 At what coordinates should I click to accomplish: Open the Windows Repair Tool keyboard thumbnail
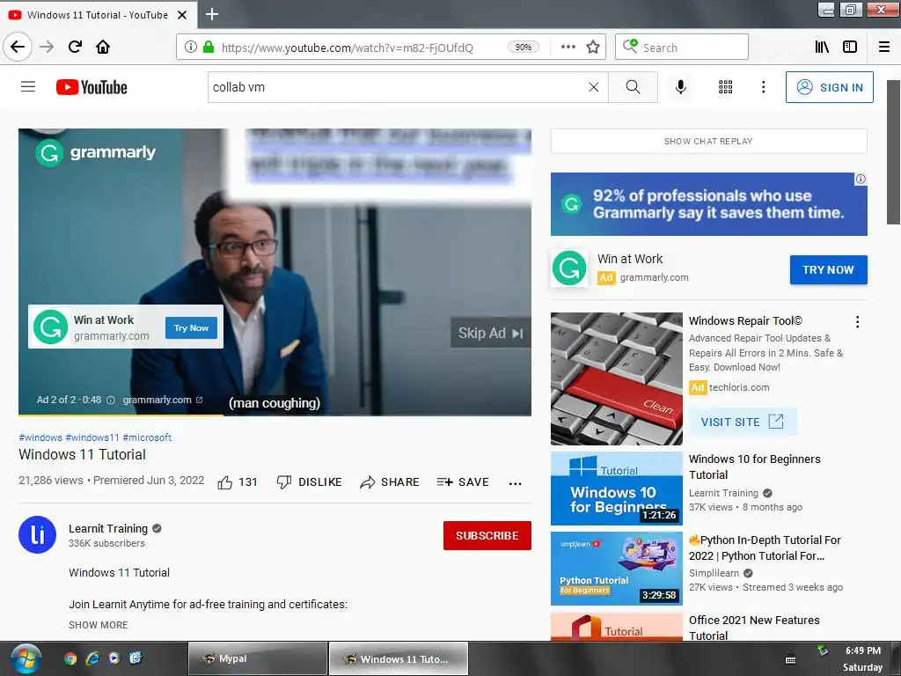(x=617, y=378)
